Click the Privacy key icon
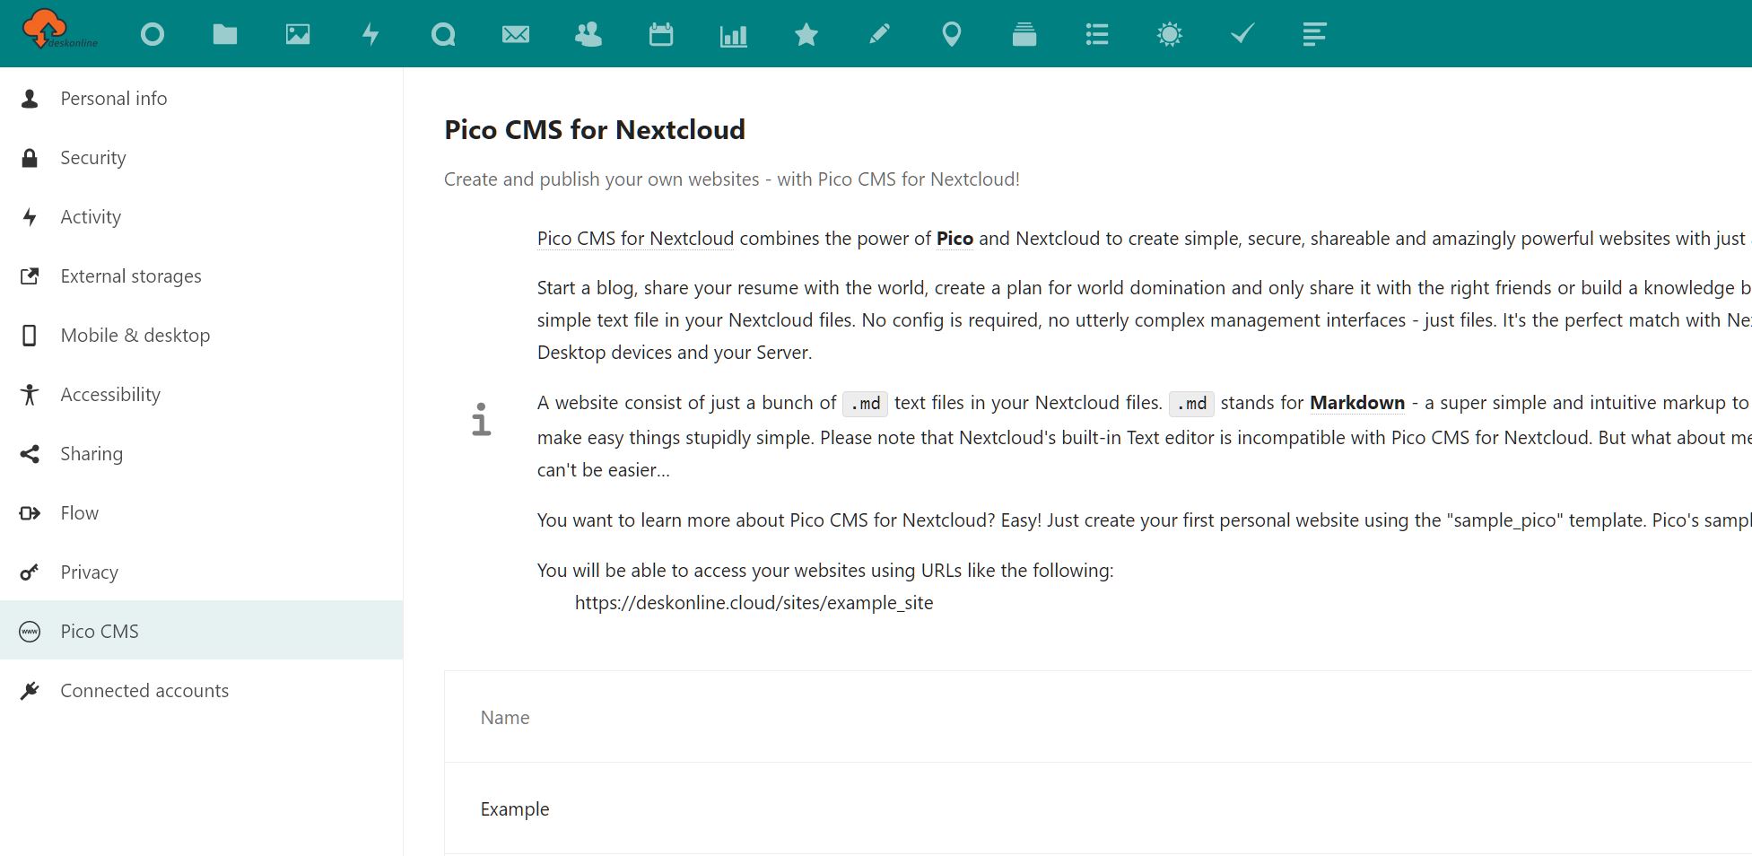 pyautogui.click(x=30, y=572)
